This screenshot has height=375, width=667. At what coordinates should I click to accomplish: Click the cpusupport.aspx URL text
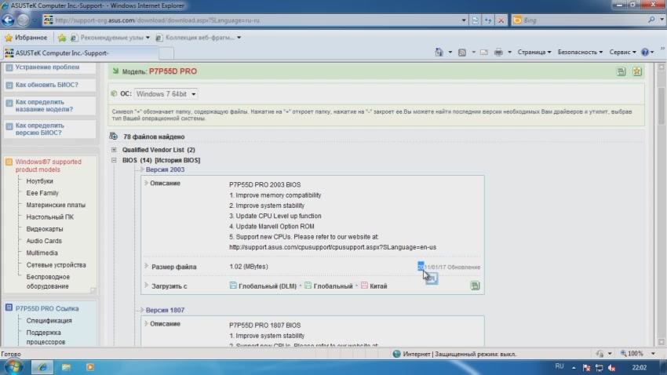333,247
